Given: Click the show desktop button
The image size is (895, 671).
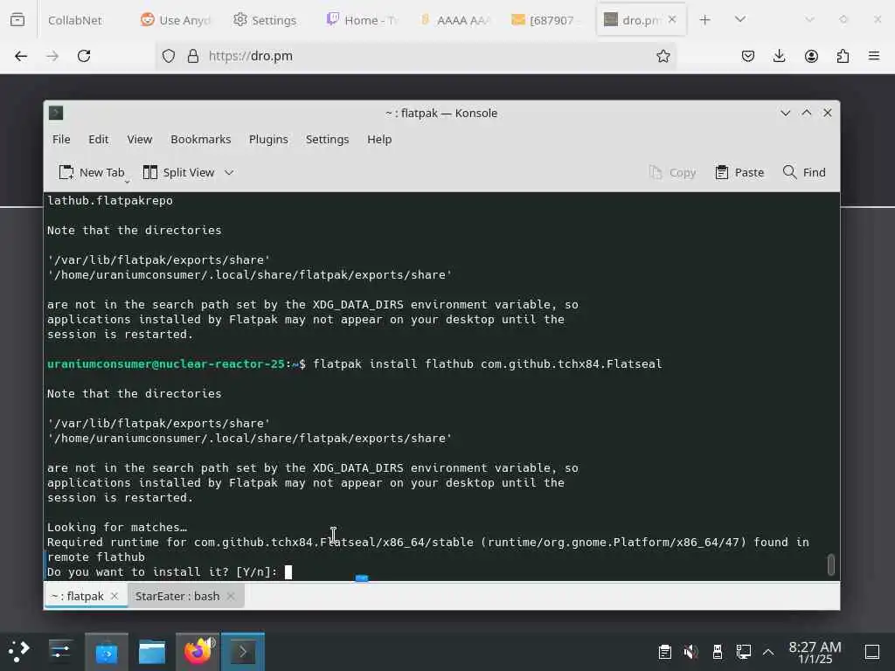Looking at the screenshot, I should (871, 651).
